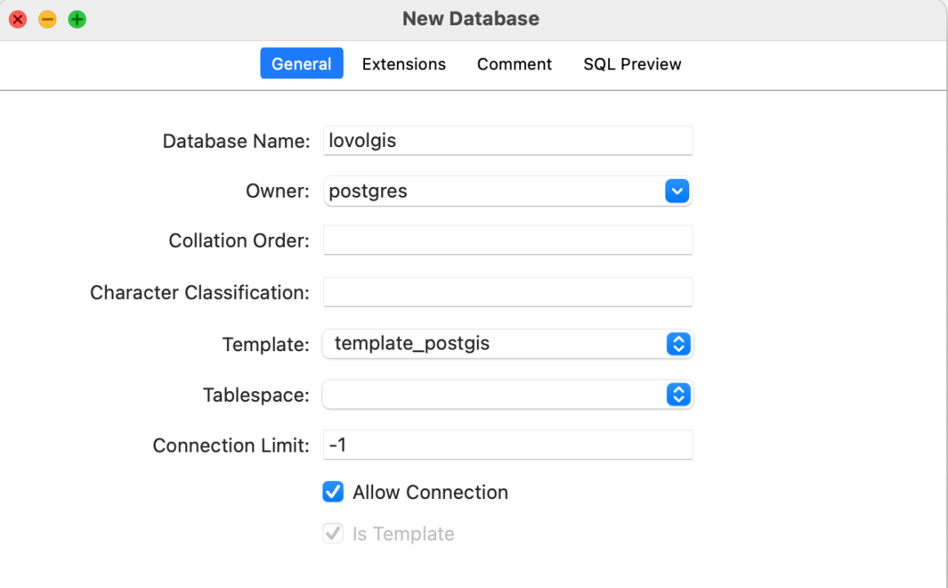Toggle the Is Template checkbox

click(x=333, y=534)
